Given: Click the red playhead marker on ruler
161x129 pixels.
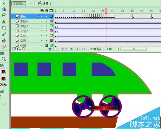Looking at the screenshot, I should point(106,11).
